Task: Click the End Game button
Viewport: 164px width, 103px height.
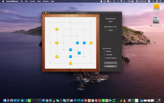Action: pos(110,66)
